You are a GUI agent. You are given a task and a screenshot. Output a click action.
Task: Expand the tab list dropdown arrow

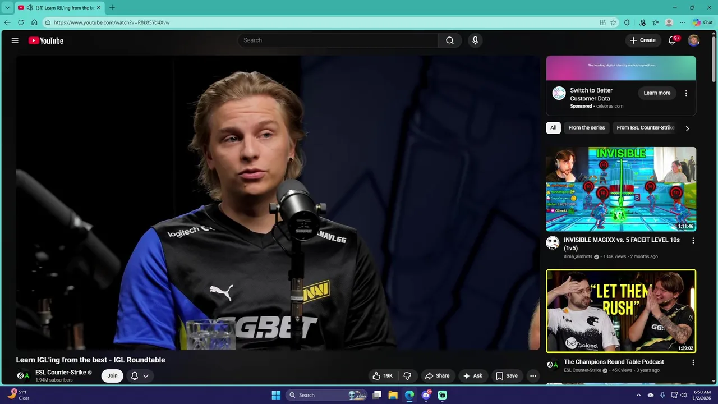(7, 7)
